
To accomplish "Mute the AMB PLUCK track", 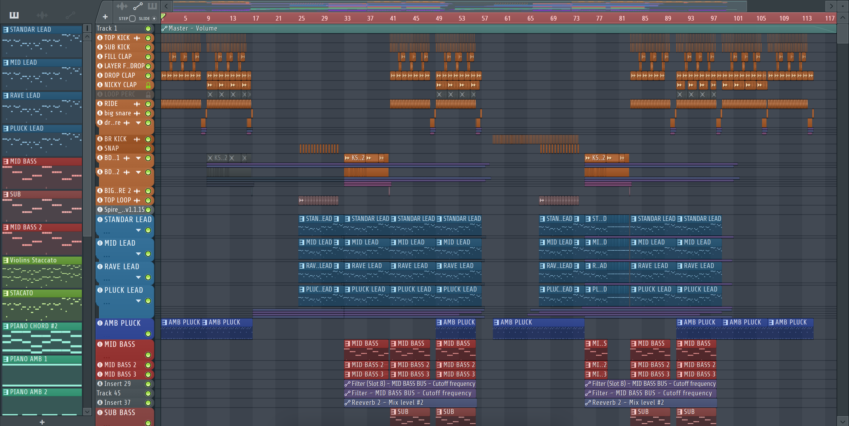I will [148, 334].
